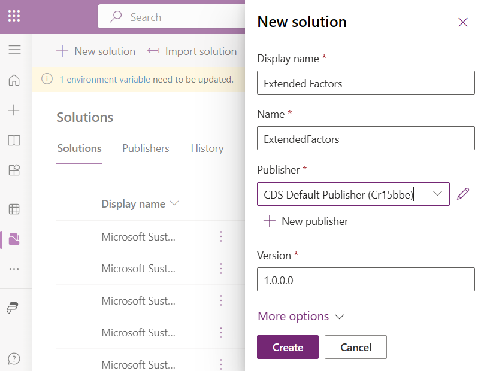Click the Display name input field

[x=366, y=83]
